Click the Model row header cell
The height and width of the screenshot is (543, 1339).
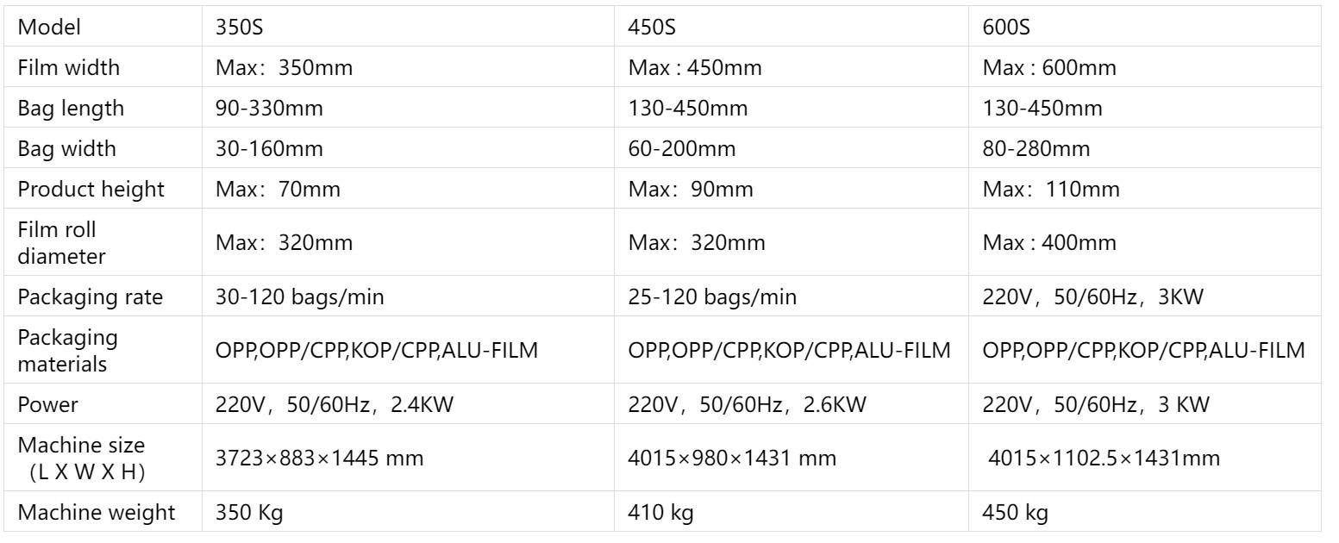click(x=50, y=28)
